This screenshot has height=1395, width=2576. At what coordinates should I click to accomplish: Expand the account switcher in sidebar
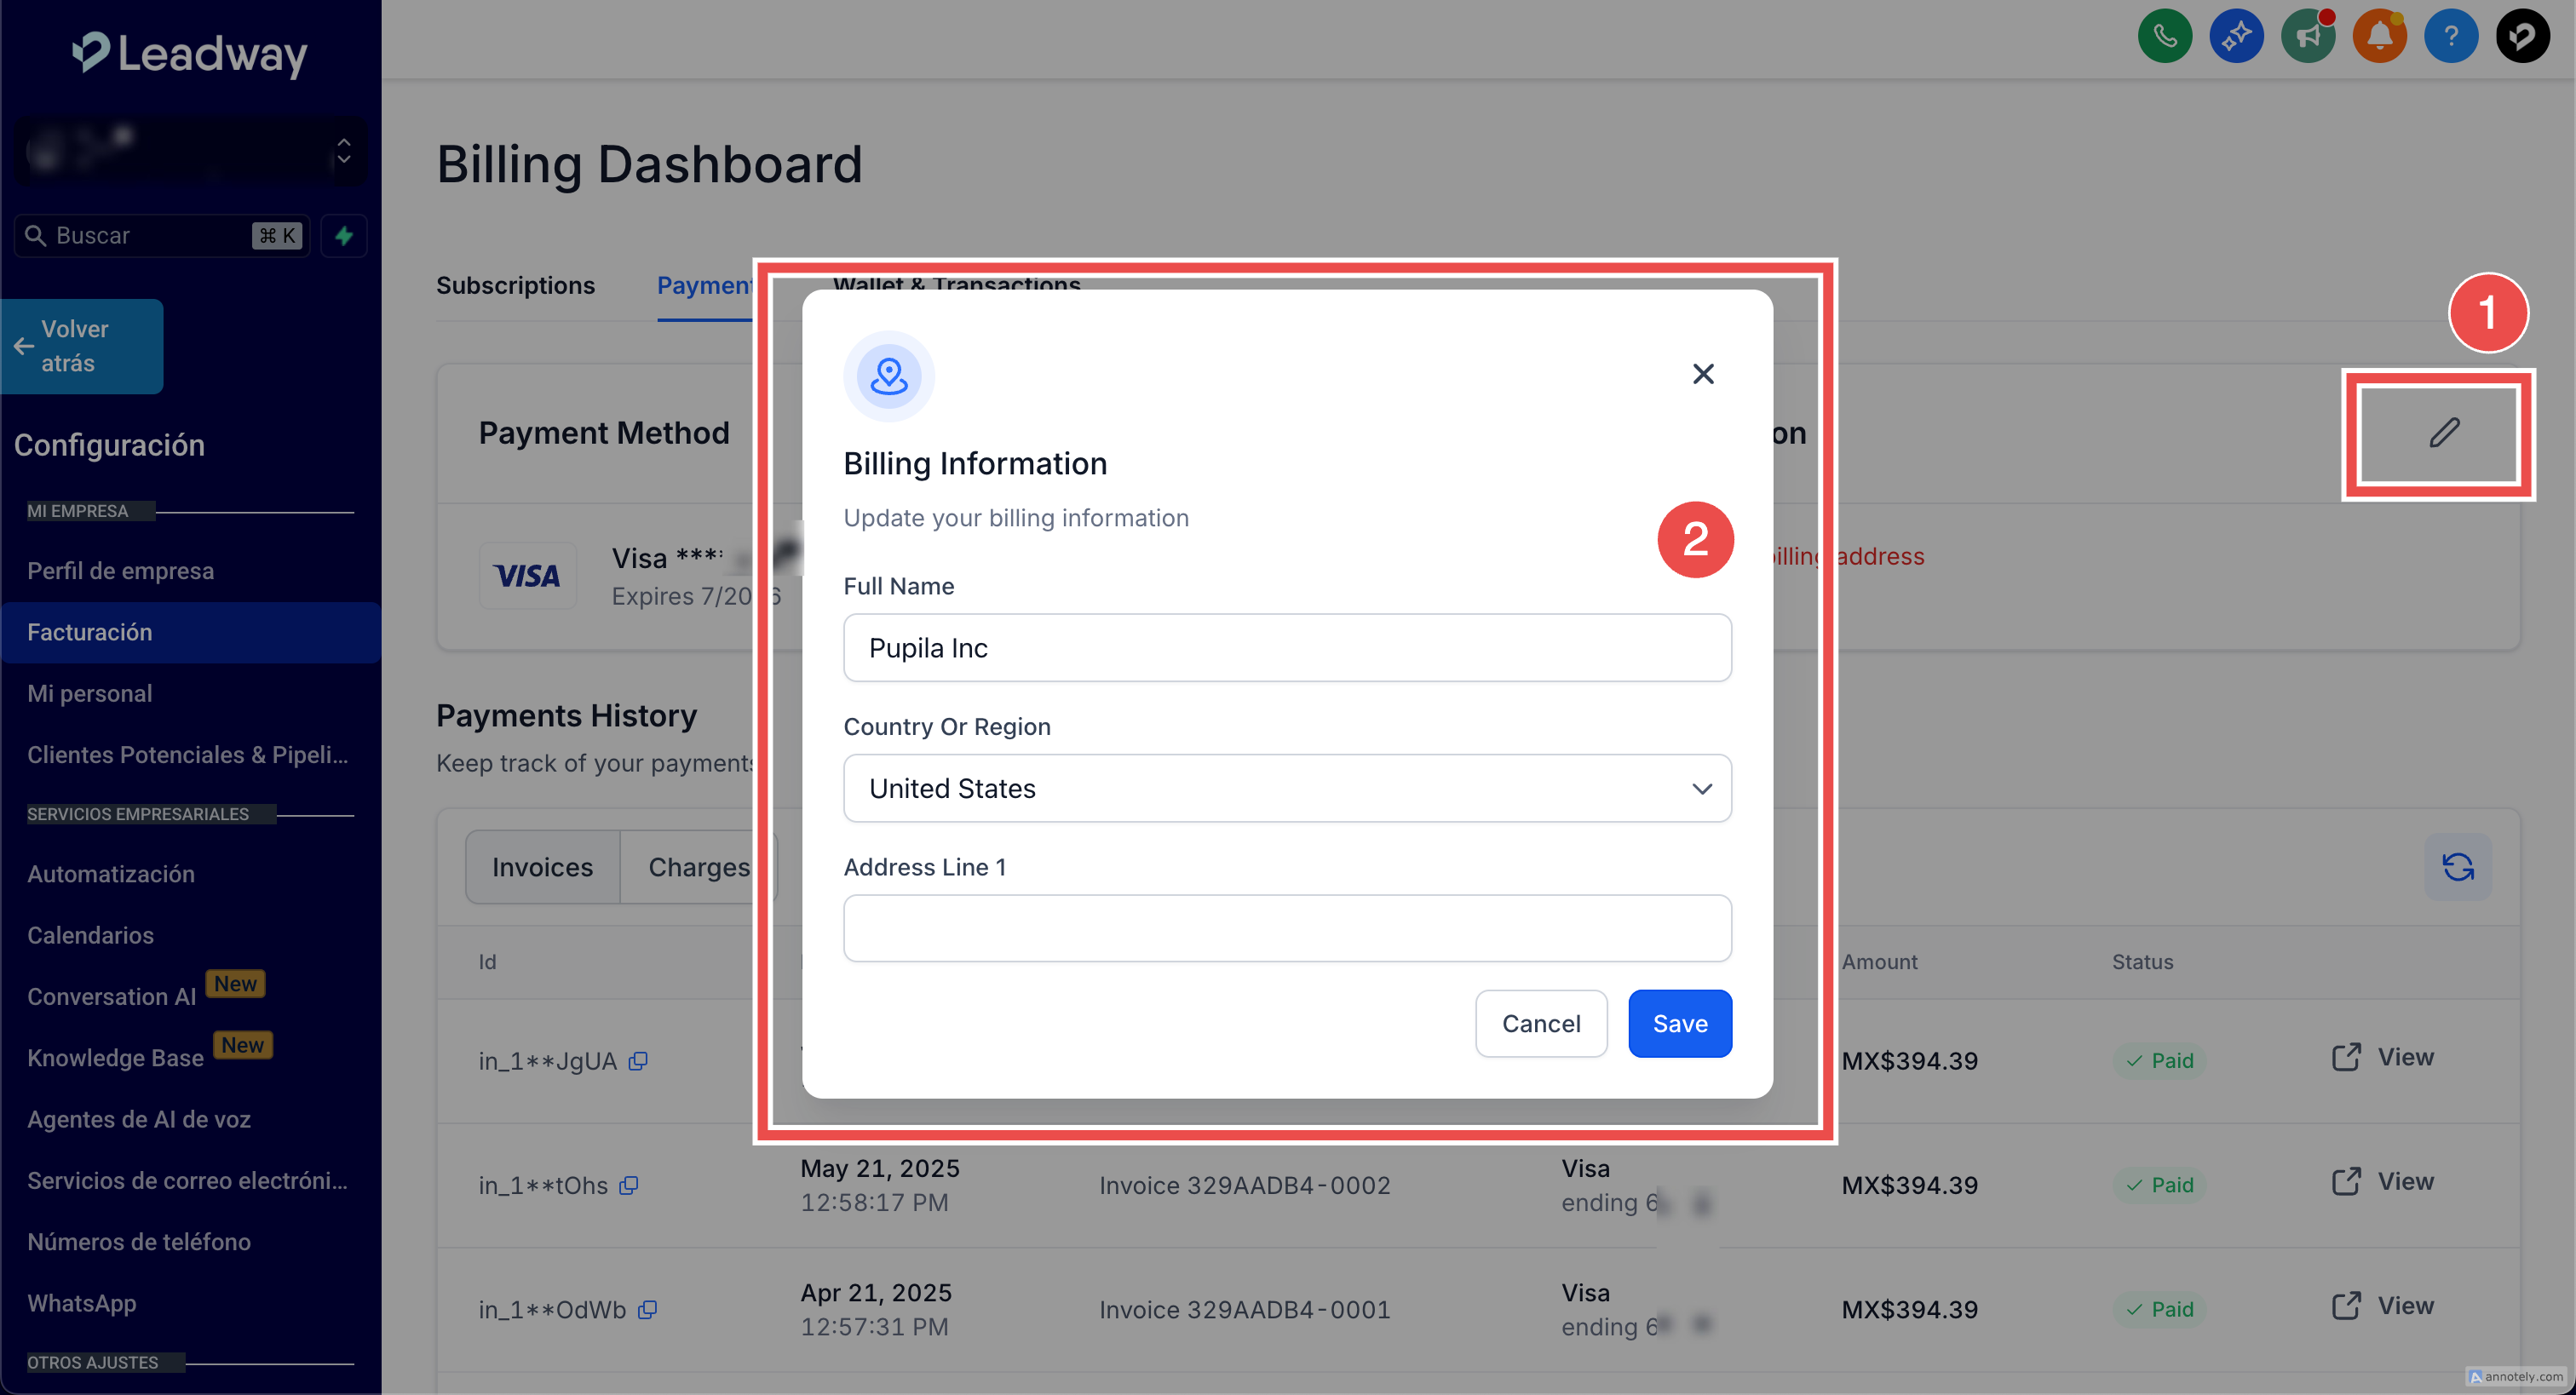point(343,151)
